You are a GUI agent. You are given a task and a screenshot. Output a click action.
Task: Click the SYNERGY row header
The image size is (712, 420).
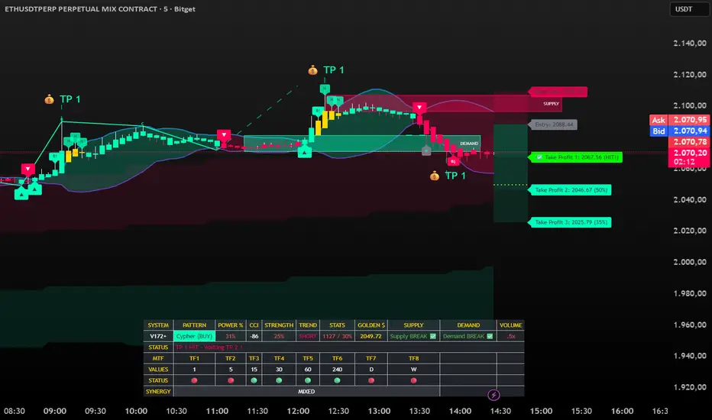[158, 392]
